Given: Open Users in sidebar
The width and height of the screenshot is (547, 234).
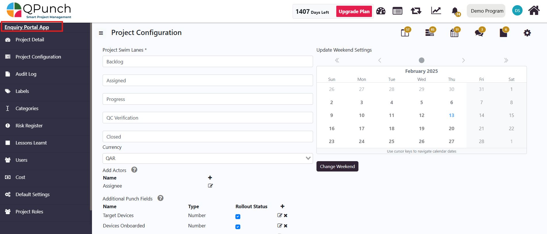Looking at the screenshot, I should pos(45,160).
